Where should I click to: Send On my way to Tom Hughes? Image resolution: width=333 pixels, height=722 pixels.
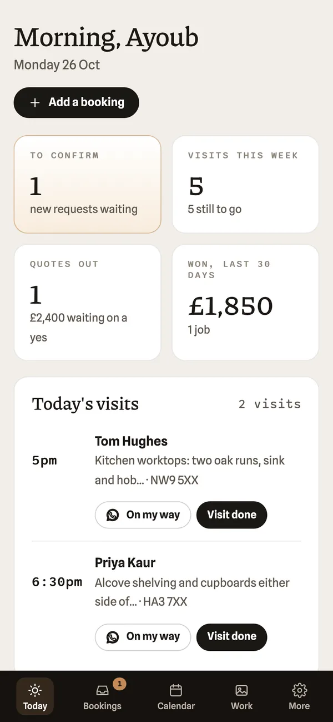143,515
